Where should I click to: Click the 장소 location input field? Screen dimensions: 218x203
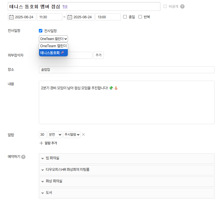pyautogui.click(x=126, y=70)
